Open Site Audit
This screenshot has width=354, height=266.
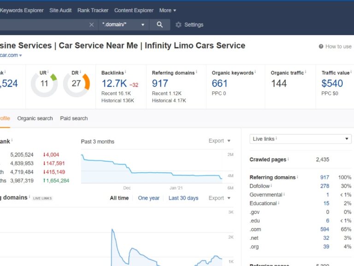point(60,11)
